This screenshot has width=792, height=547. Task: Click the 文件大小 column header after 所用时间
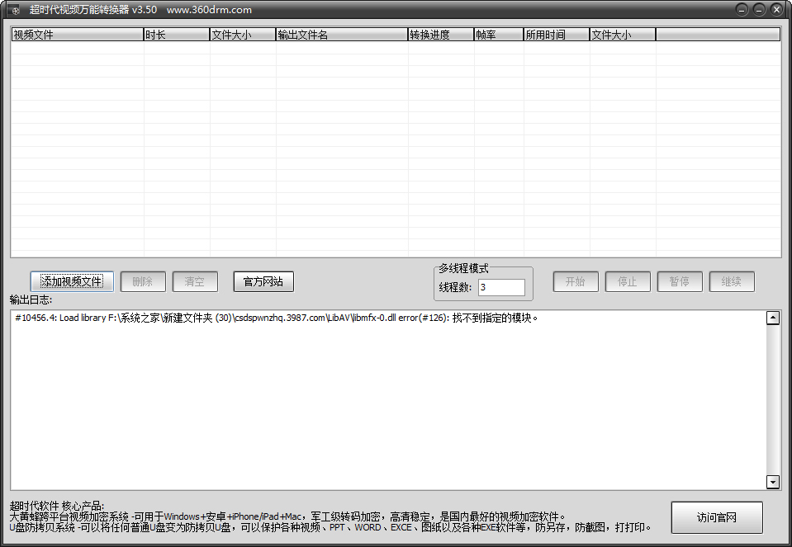click(x=623, y=35)
